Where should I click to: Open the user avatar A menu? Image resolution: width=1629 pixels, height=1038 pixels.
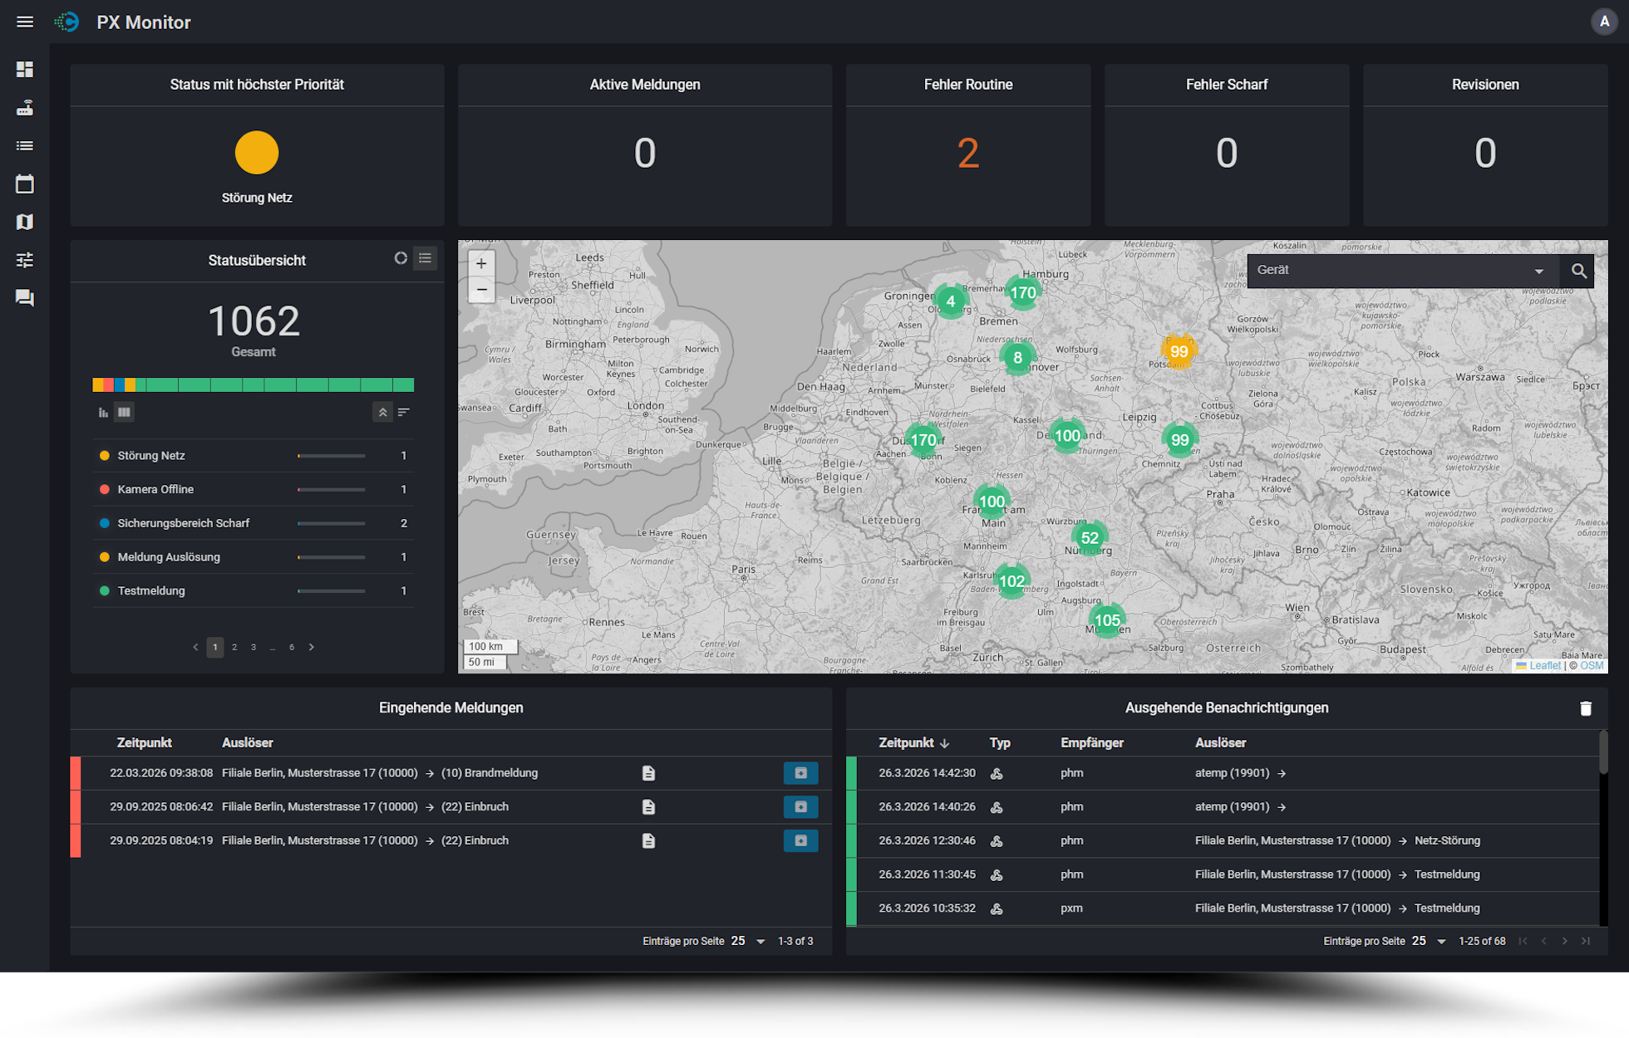[1604, 22]
